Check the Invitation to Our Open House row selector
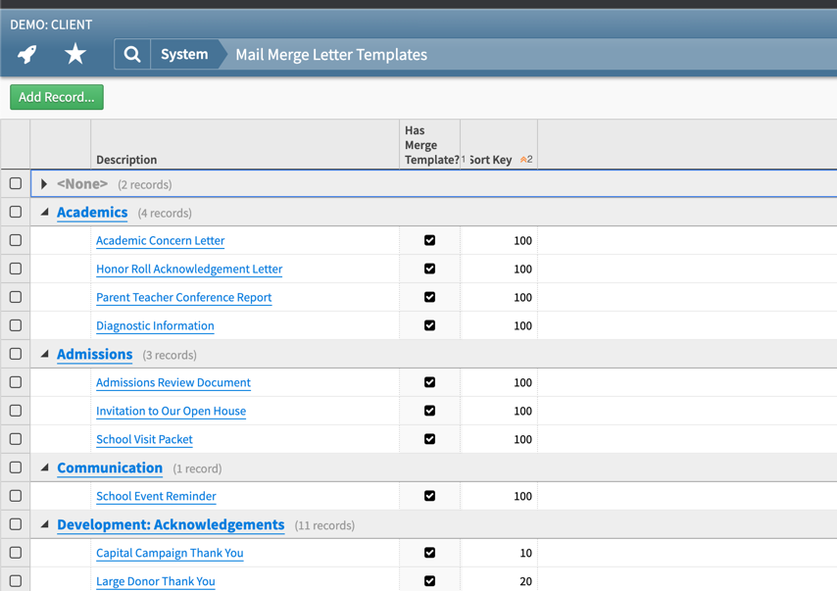837x591 pixels. click(16, 411)
